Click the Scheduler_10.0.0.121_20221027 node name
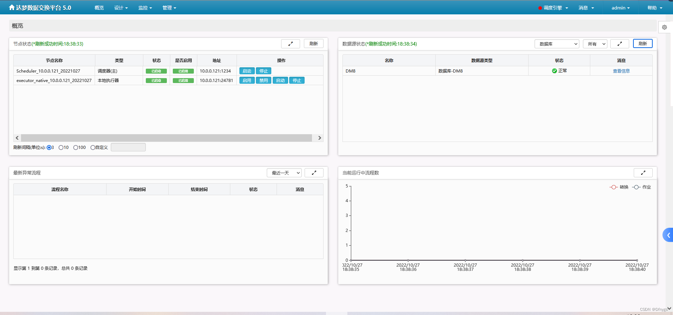Image resolution: width=673 pixels, height=315 pixels. click(x=48, y=71)
